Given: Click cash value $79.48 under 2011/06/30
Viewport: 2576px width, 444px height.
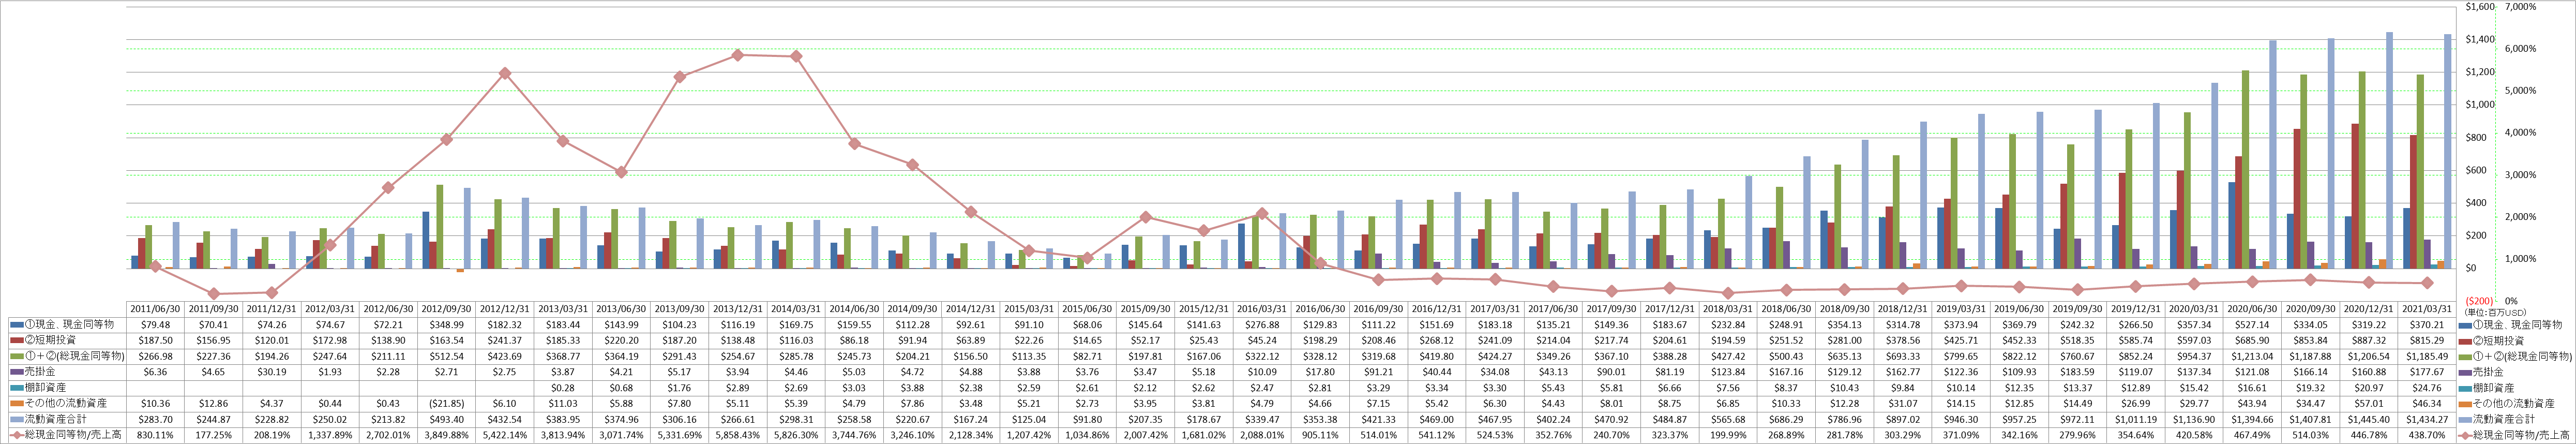Looking at the screenshot, I should tap(156, 325).
